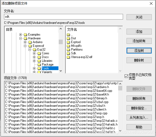The height and width of the screenshot is (137, 156).
Task: Select project file ending in esp.cpp
Action: click(x=56, y=113)
